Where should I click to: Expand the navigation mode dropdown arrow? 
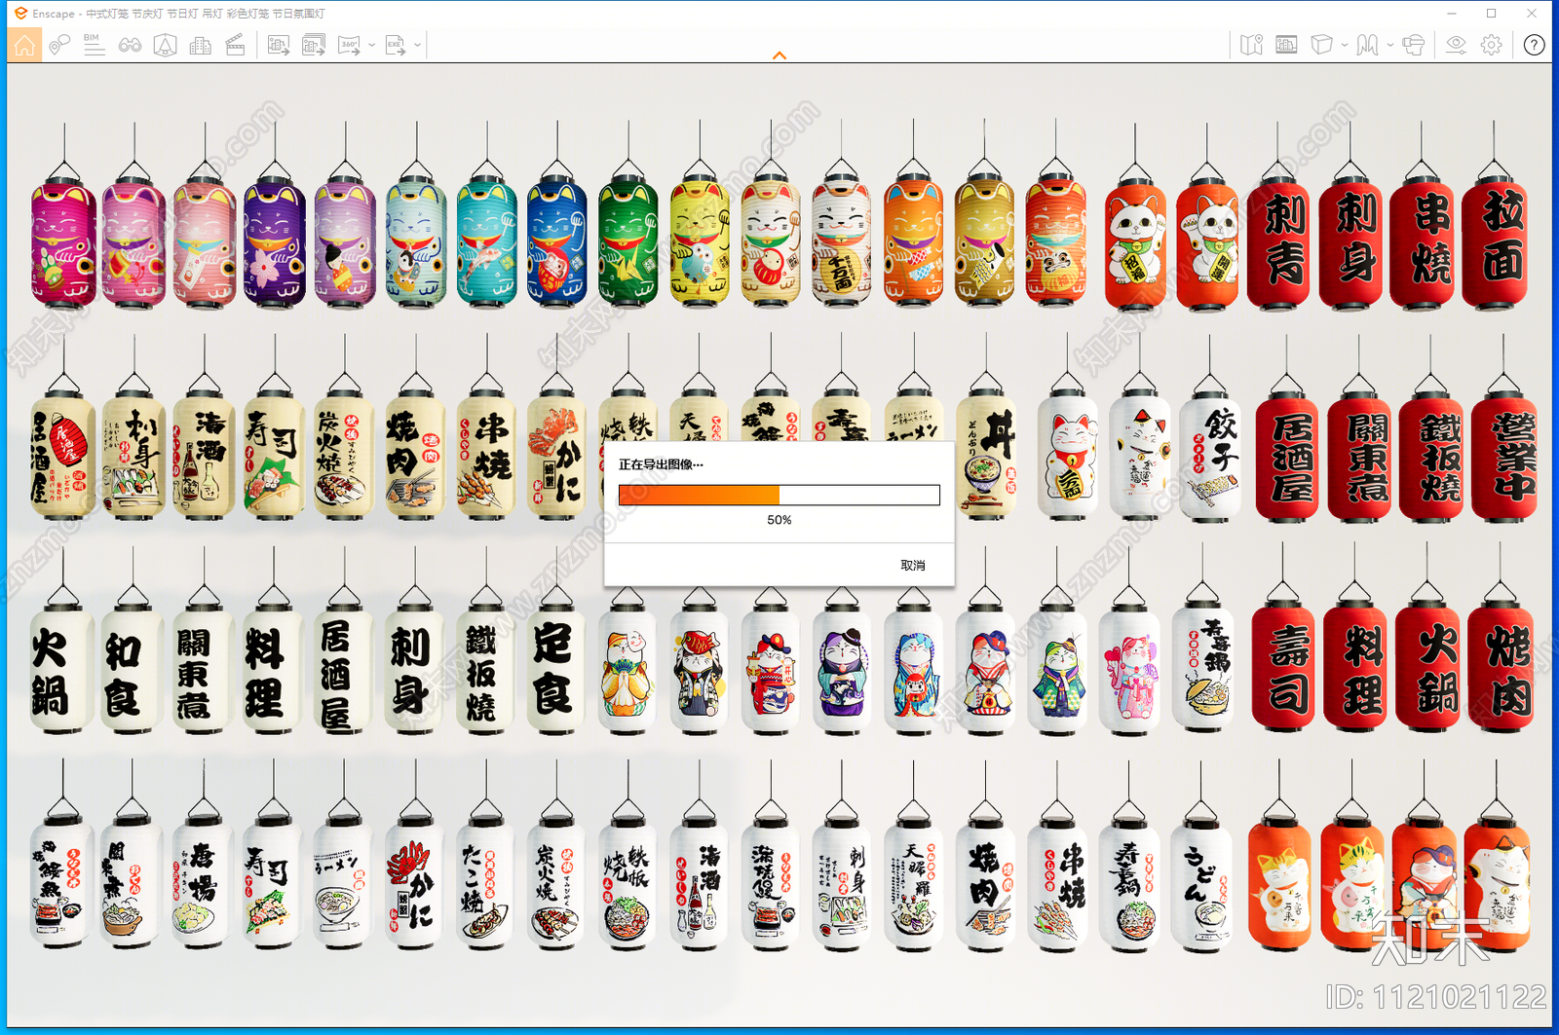(x=1389, y=45)
